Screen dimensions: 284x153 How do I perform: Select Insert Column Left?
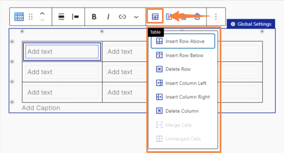pyautogui.click(x=183, y=83)
